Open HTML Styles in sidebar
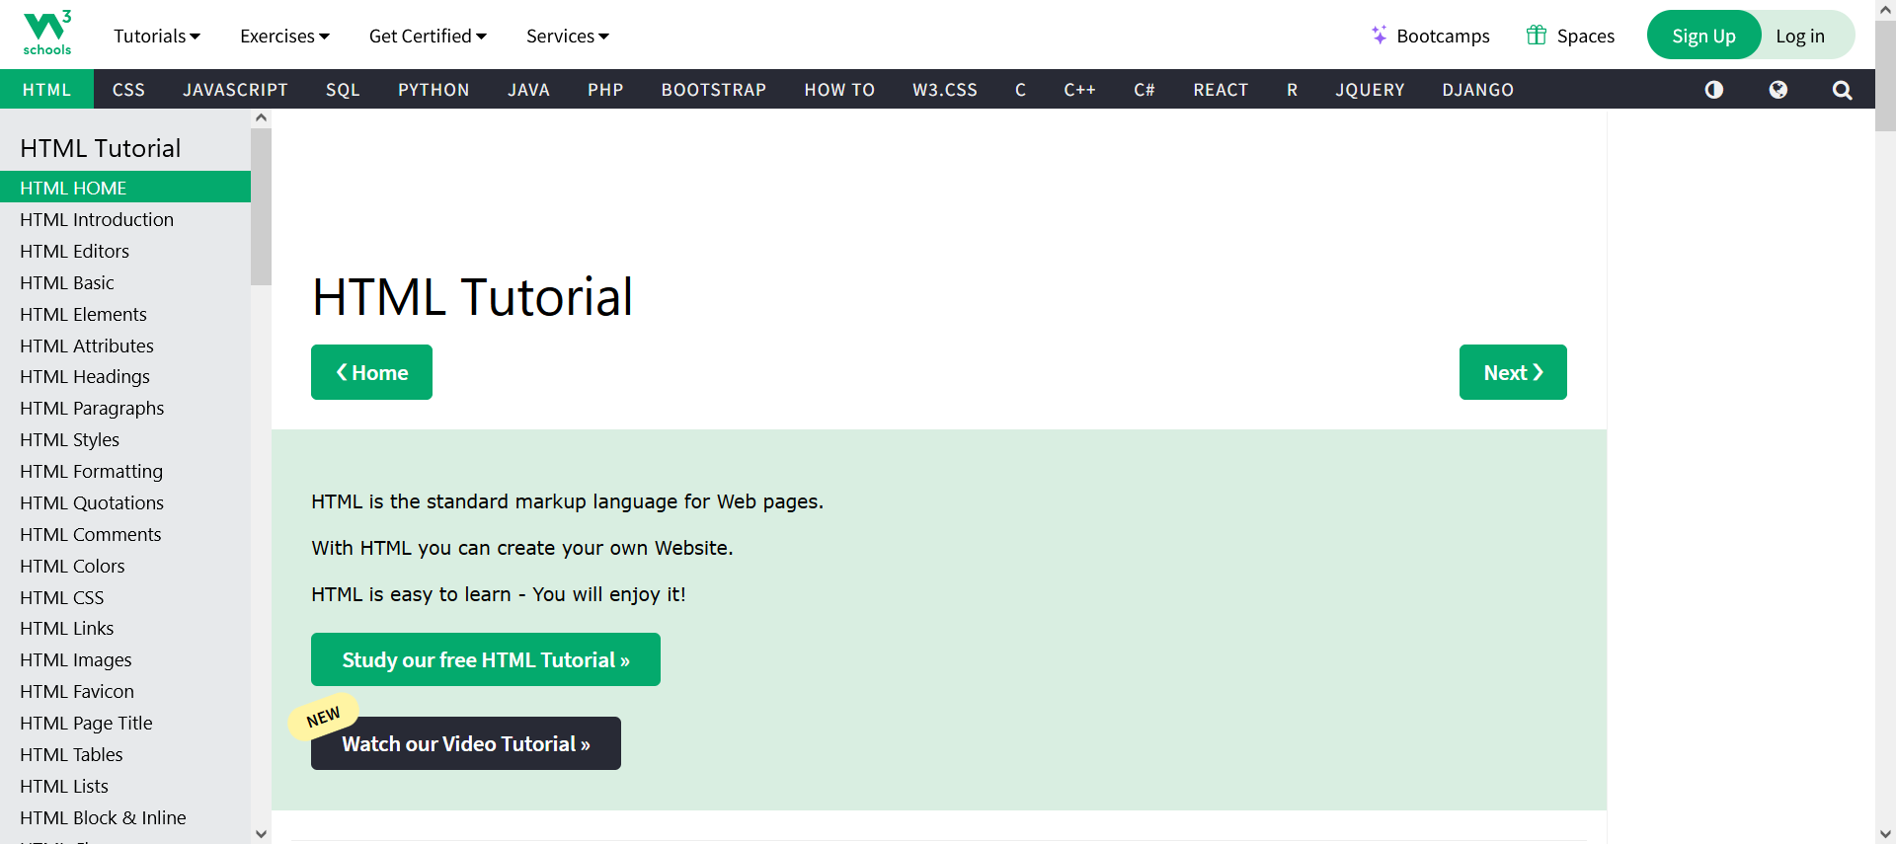This screenshot has width=1896, height=844. coord(125,439)
